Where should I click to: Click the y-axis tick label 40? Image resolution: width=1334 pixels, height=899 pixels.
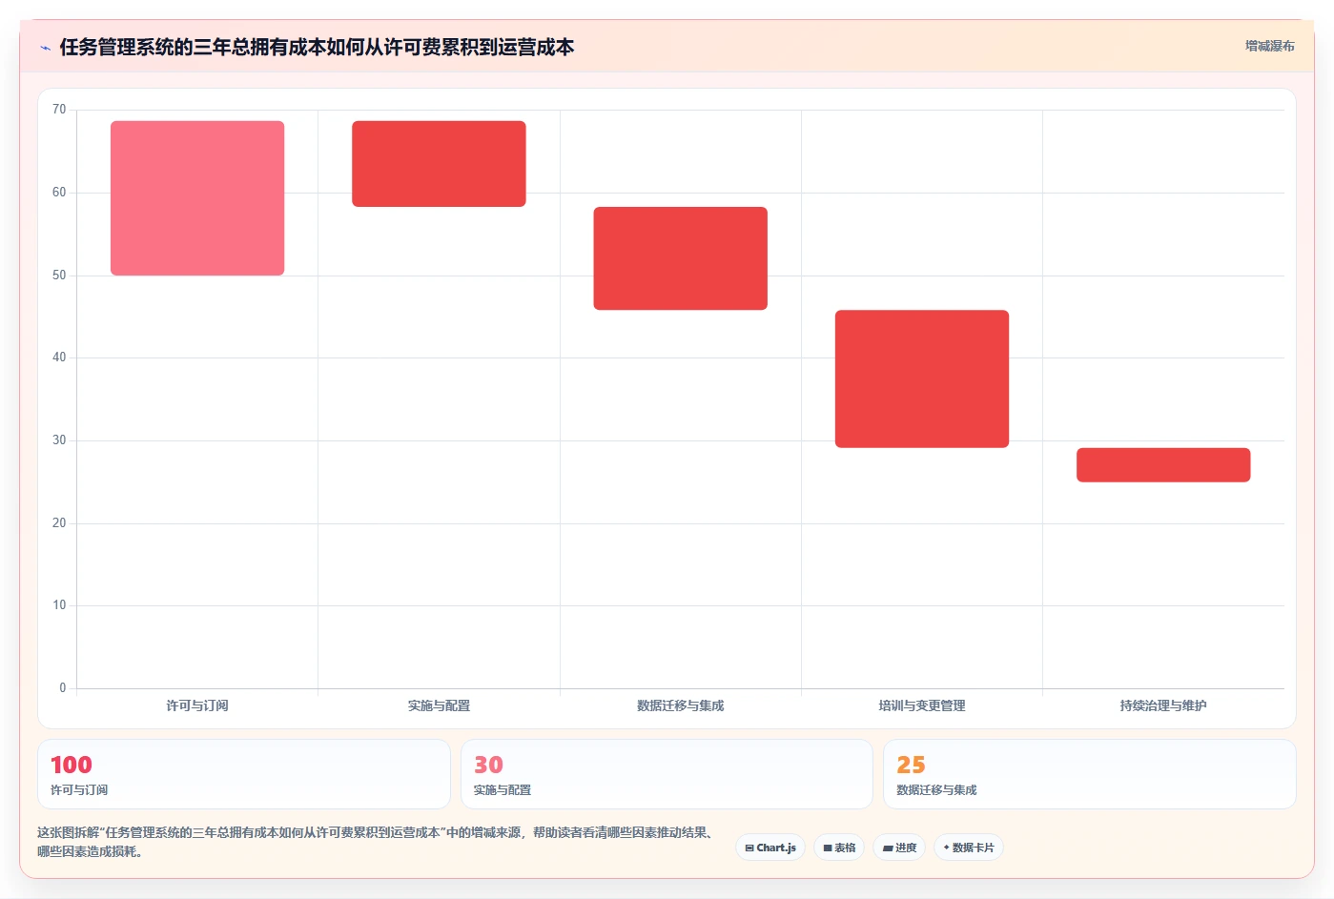point(59,358)
